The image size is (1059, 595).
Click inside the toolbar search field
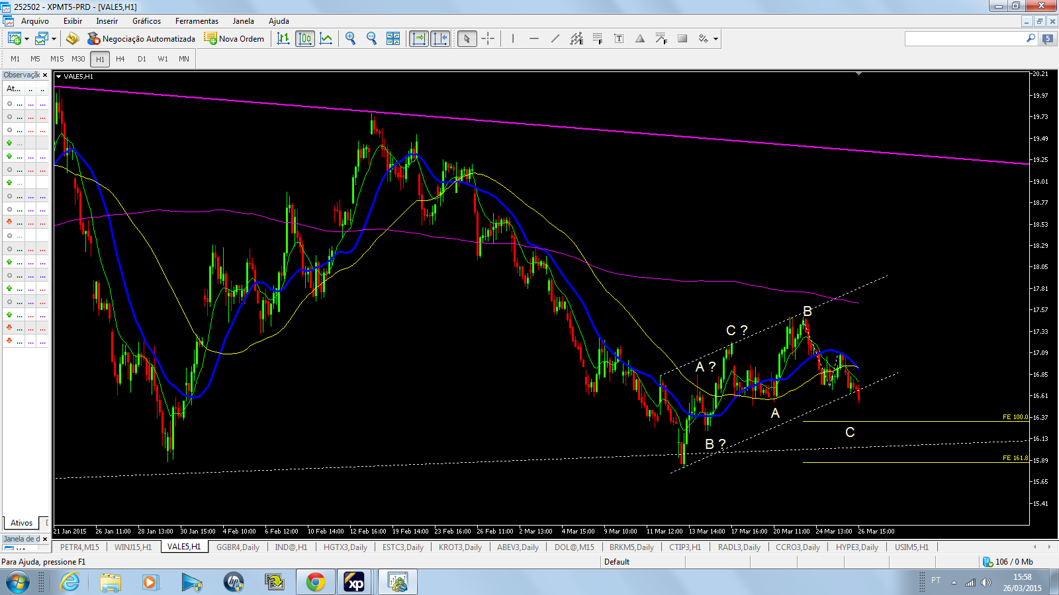(x=964, y=38)
